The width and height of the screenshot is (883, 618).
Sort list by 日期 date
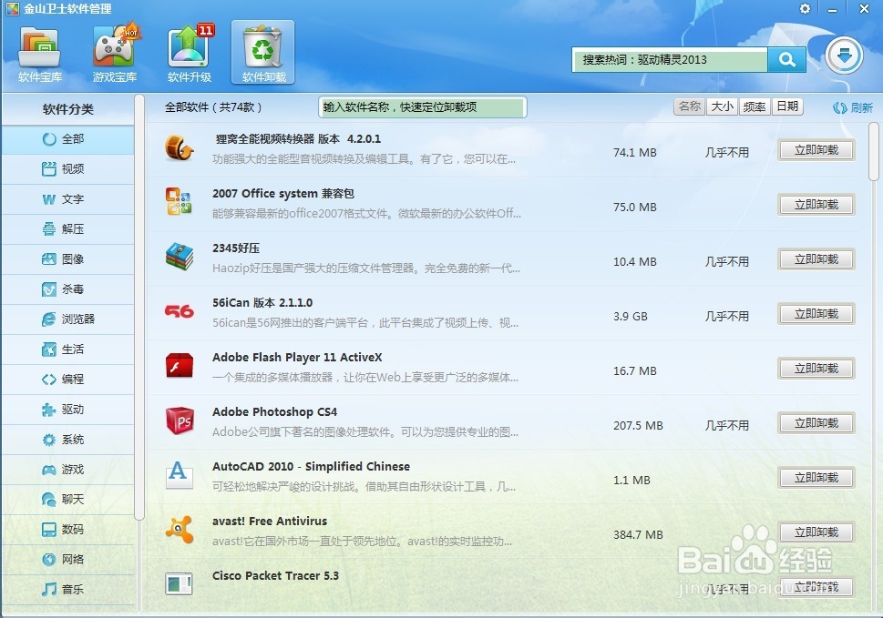pos(787,106)
